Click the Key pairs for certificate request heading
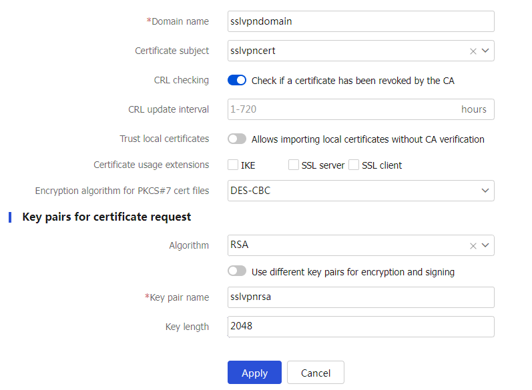The height and width of the screenshot is (390, 532). tap(107, 217)
